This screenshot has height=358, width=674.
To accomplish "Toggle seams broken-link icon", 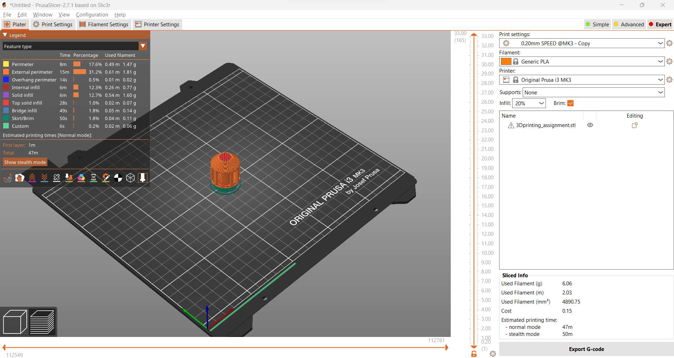I will pos(57,178).
